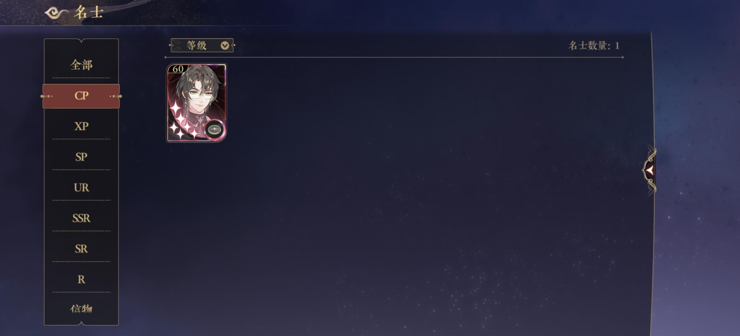Expand the side panel with the ornate arrow
The image size is (740, 336).
(650, 170)
